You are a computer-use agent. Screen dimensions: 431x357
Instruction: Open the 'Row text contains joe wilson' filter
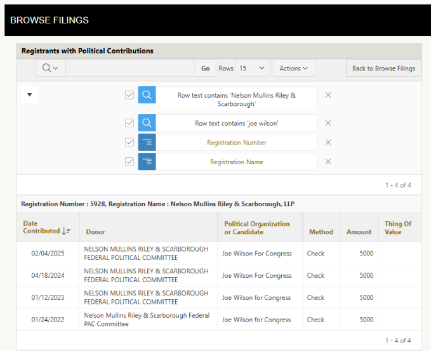tap(236, 123)
